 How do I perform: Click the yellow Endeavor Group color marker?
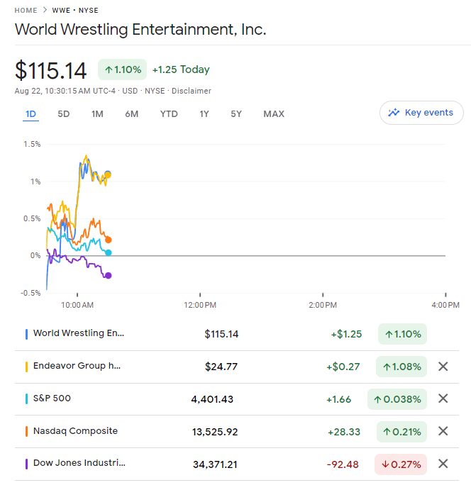click(26, 367)
